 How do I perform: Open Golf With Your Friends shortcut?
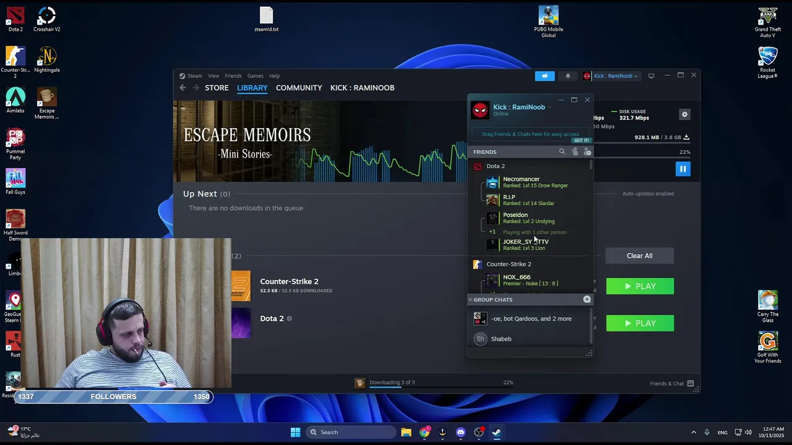[767, 348]
